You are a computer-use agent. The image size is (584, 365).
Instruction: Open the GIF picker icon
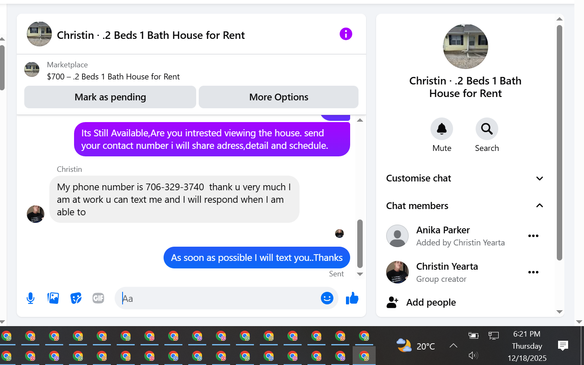(98, 298)
